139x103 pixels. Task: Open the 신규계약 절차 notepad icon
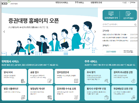click(x=128, y=14)
